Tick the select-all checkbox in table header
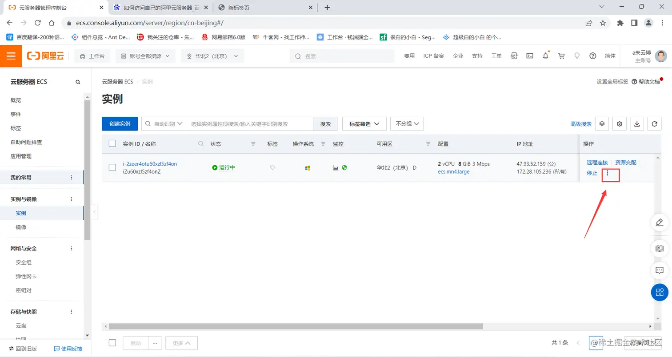Viewport: 672px width, 357px height. pyautogui.click(x=112, y=143)
